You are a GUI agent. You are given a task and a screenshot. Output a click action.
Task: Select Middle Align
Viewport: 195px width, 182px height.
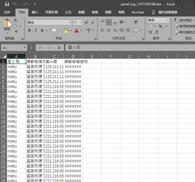click(x=109, y=22)
